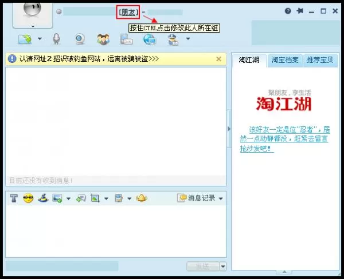
Task: Click the quick reply phrase icon
Action: coord(81,198)
